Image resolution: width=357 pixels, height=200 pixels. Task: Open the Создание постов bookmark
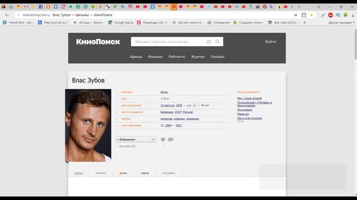pyautogui.click(x=248, y=22)
